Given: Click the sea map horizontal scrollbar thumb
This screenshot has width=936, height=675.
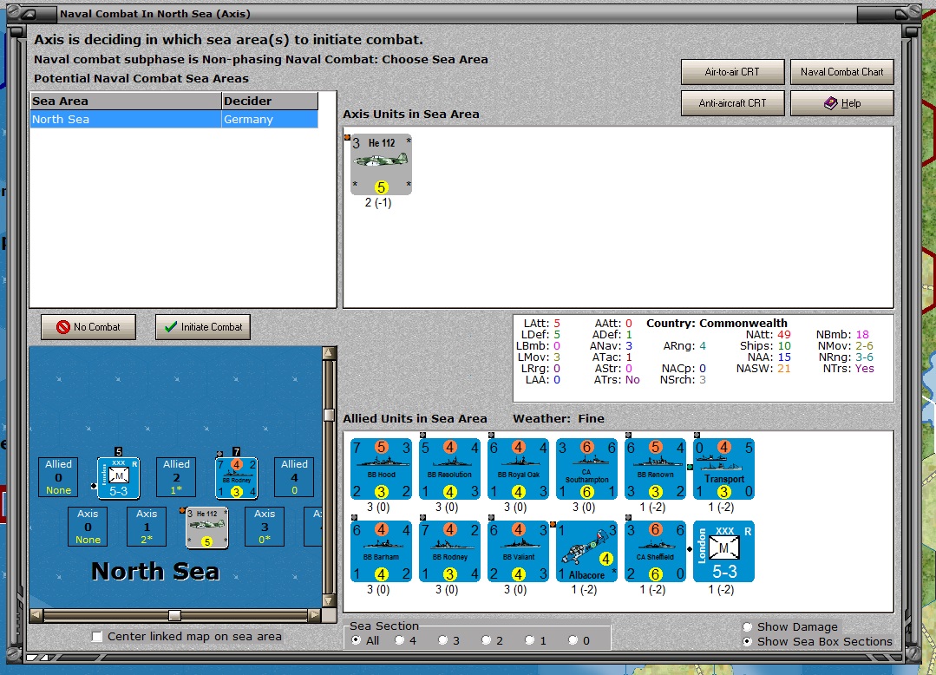Looking at the screenshot, I should tap(174, 615).
